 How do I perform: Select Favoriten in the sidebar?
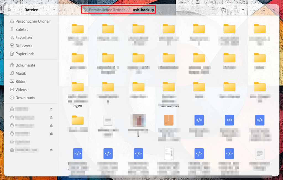(23, 37)
